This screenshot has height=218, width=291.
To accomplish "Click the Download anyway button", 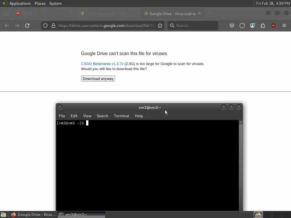I will point(98,79).
